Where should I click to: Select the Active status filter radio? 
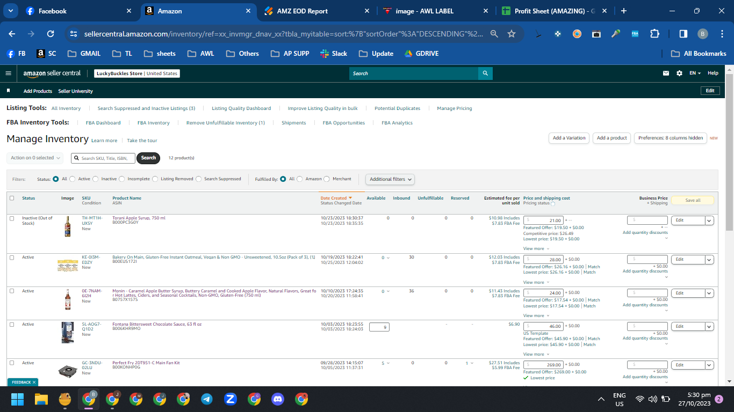tap(73, 179)
